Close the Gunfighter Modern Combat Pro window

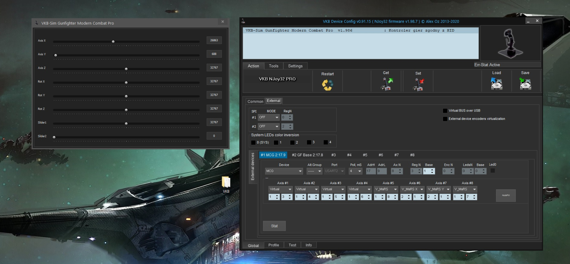point(223,22)
